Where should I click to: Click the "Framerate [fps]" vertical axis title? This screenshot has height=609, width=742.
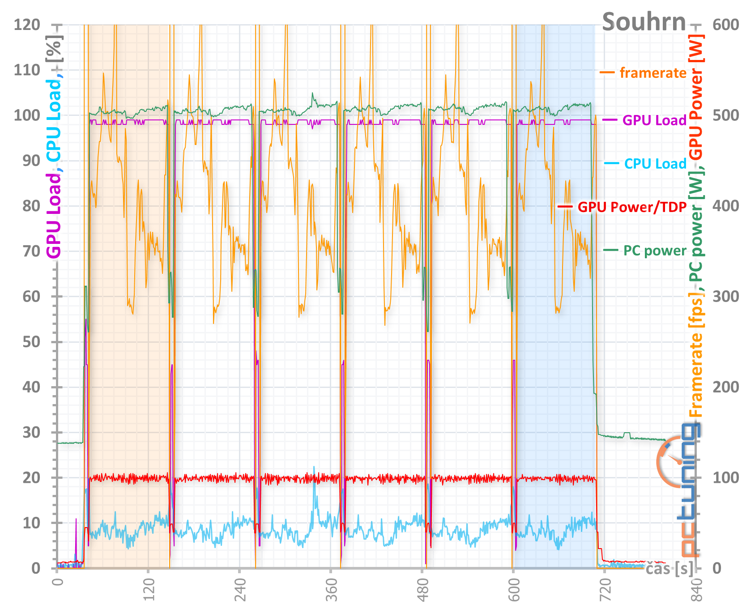pyautogui.click(x=695, y=354)
